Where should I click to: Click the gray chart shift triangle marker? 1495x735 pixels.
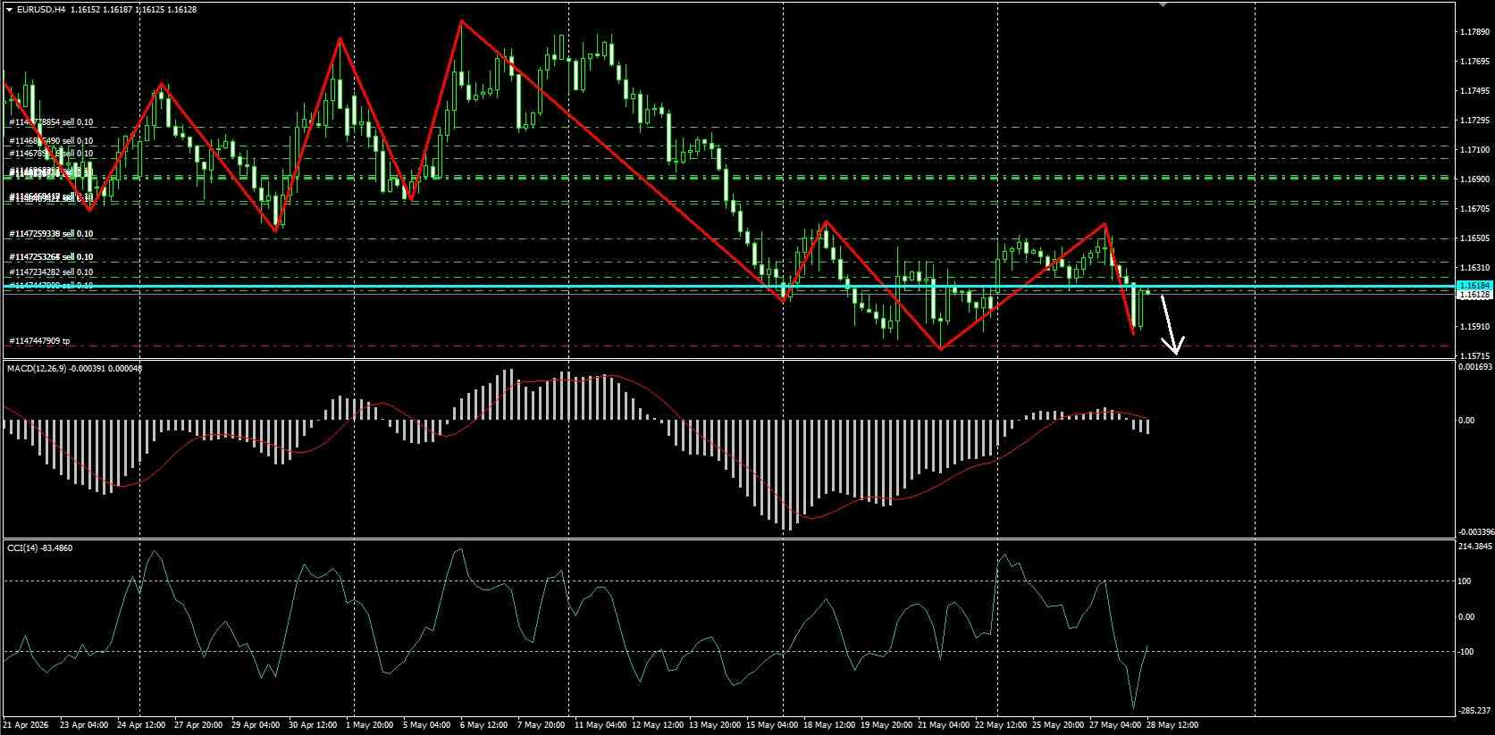[x=1163, y=4]
